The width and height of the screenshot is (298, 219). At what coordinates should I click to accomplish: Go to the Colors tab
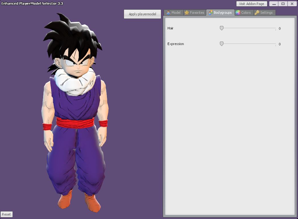(x=244, y=13)
